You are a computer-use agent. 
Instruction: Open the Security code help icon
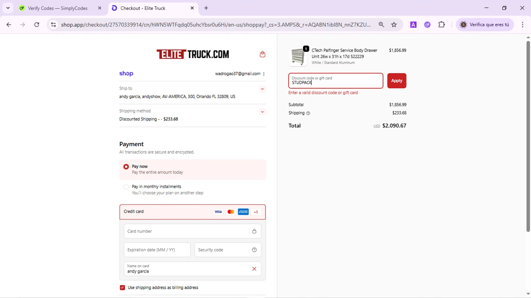pyautogui.click(x=254, y=250)
